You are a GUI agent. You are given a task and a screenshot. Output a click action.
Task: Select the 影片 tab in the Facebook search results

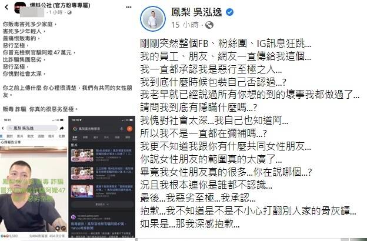[20, 136]
